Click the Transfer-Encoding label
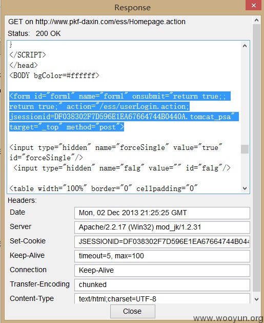264x323 pixels. [39, 284]
